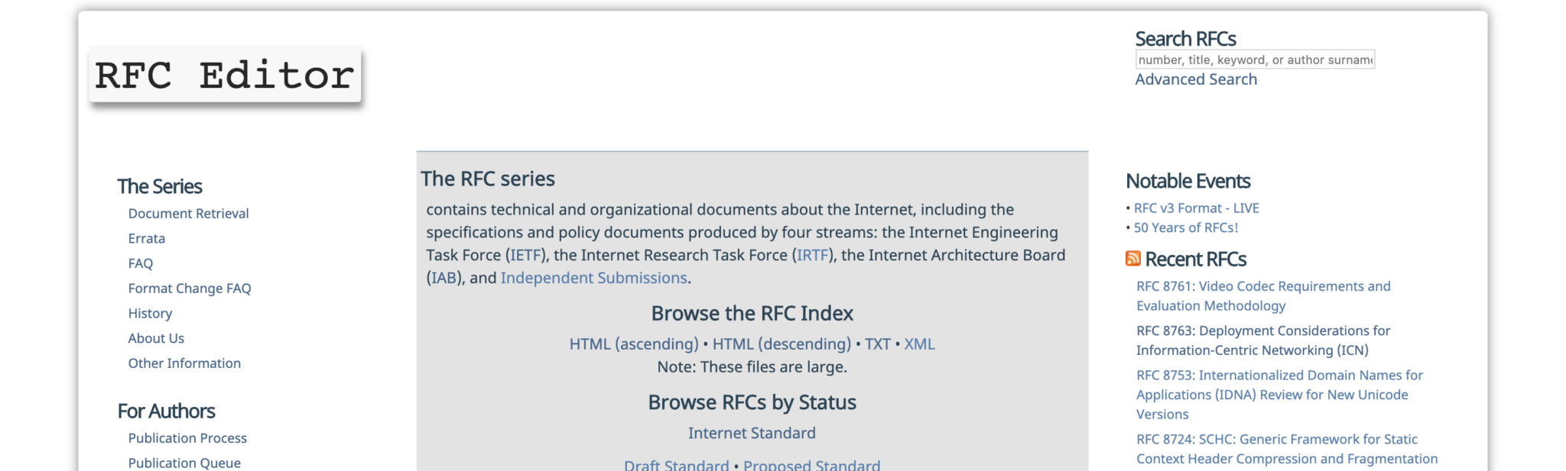Open the XML version of RFC Index
The image size is (1566, 471).
[x=919, y=344]
